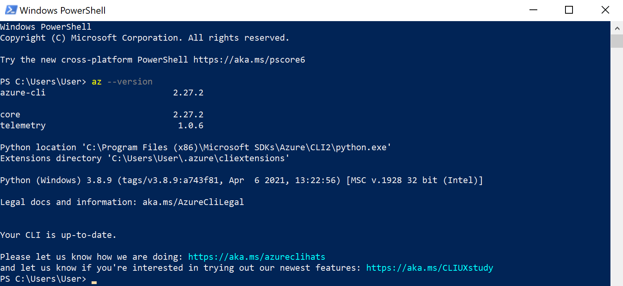Minimize the PowerShell window
The height and width of the screenshot is (286, 623).
[x=533, y=10]
